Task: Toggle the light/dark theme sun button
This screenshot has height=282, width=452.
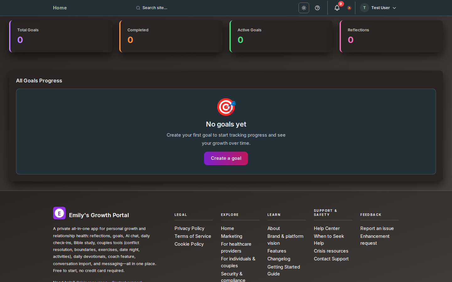Action: [304, 8]
